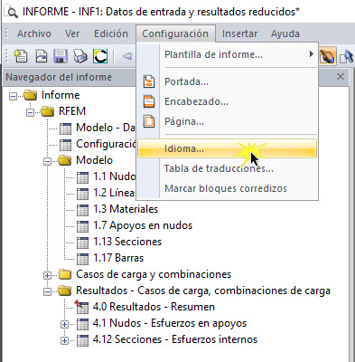The width and height of the screenshot is (355, 362).
Task: Select Tabla de traducciones... menu entry
Action: pyautogui.click(x=228, y=168)
